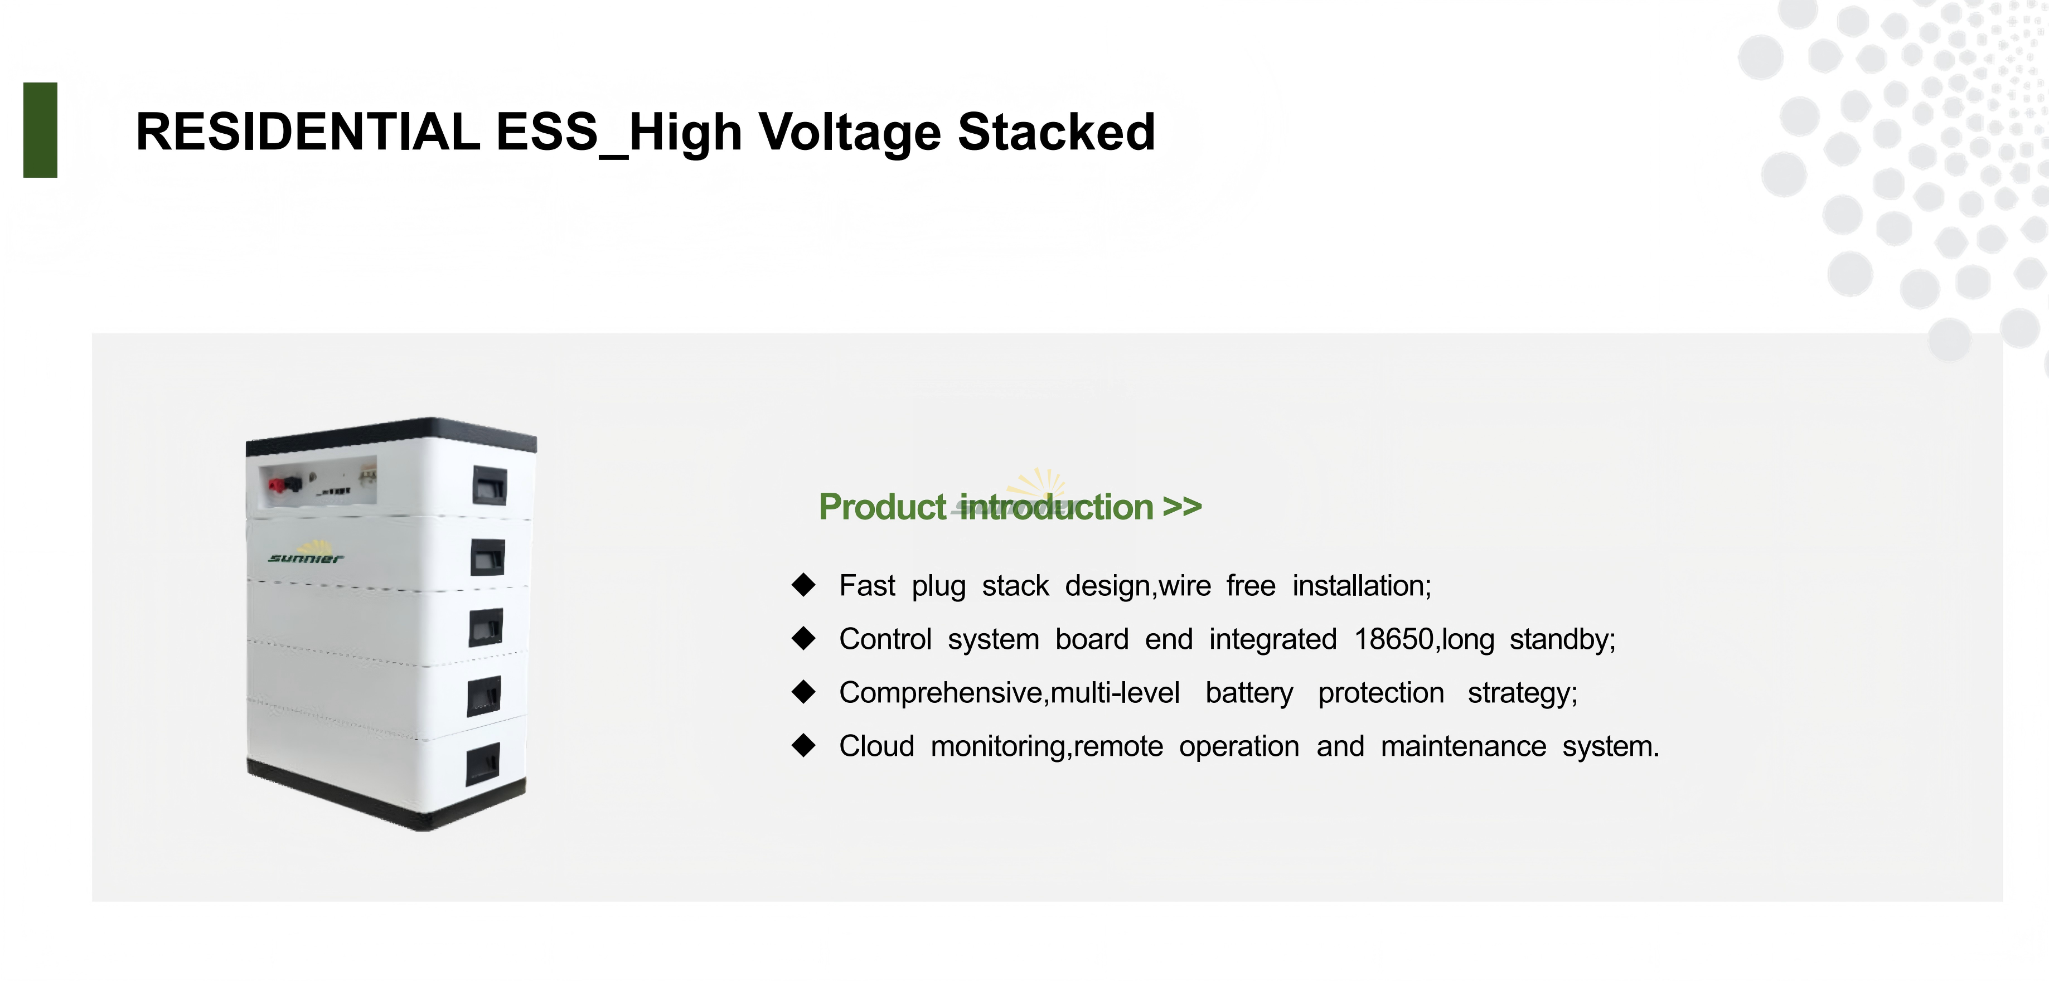Click the diamond bullet before "Control system board"
The image size is (2049, 981).
pos(803,638)
